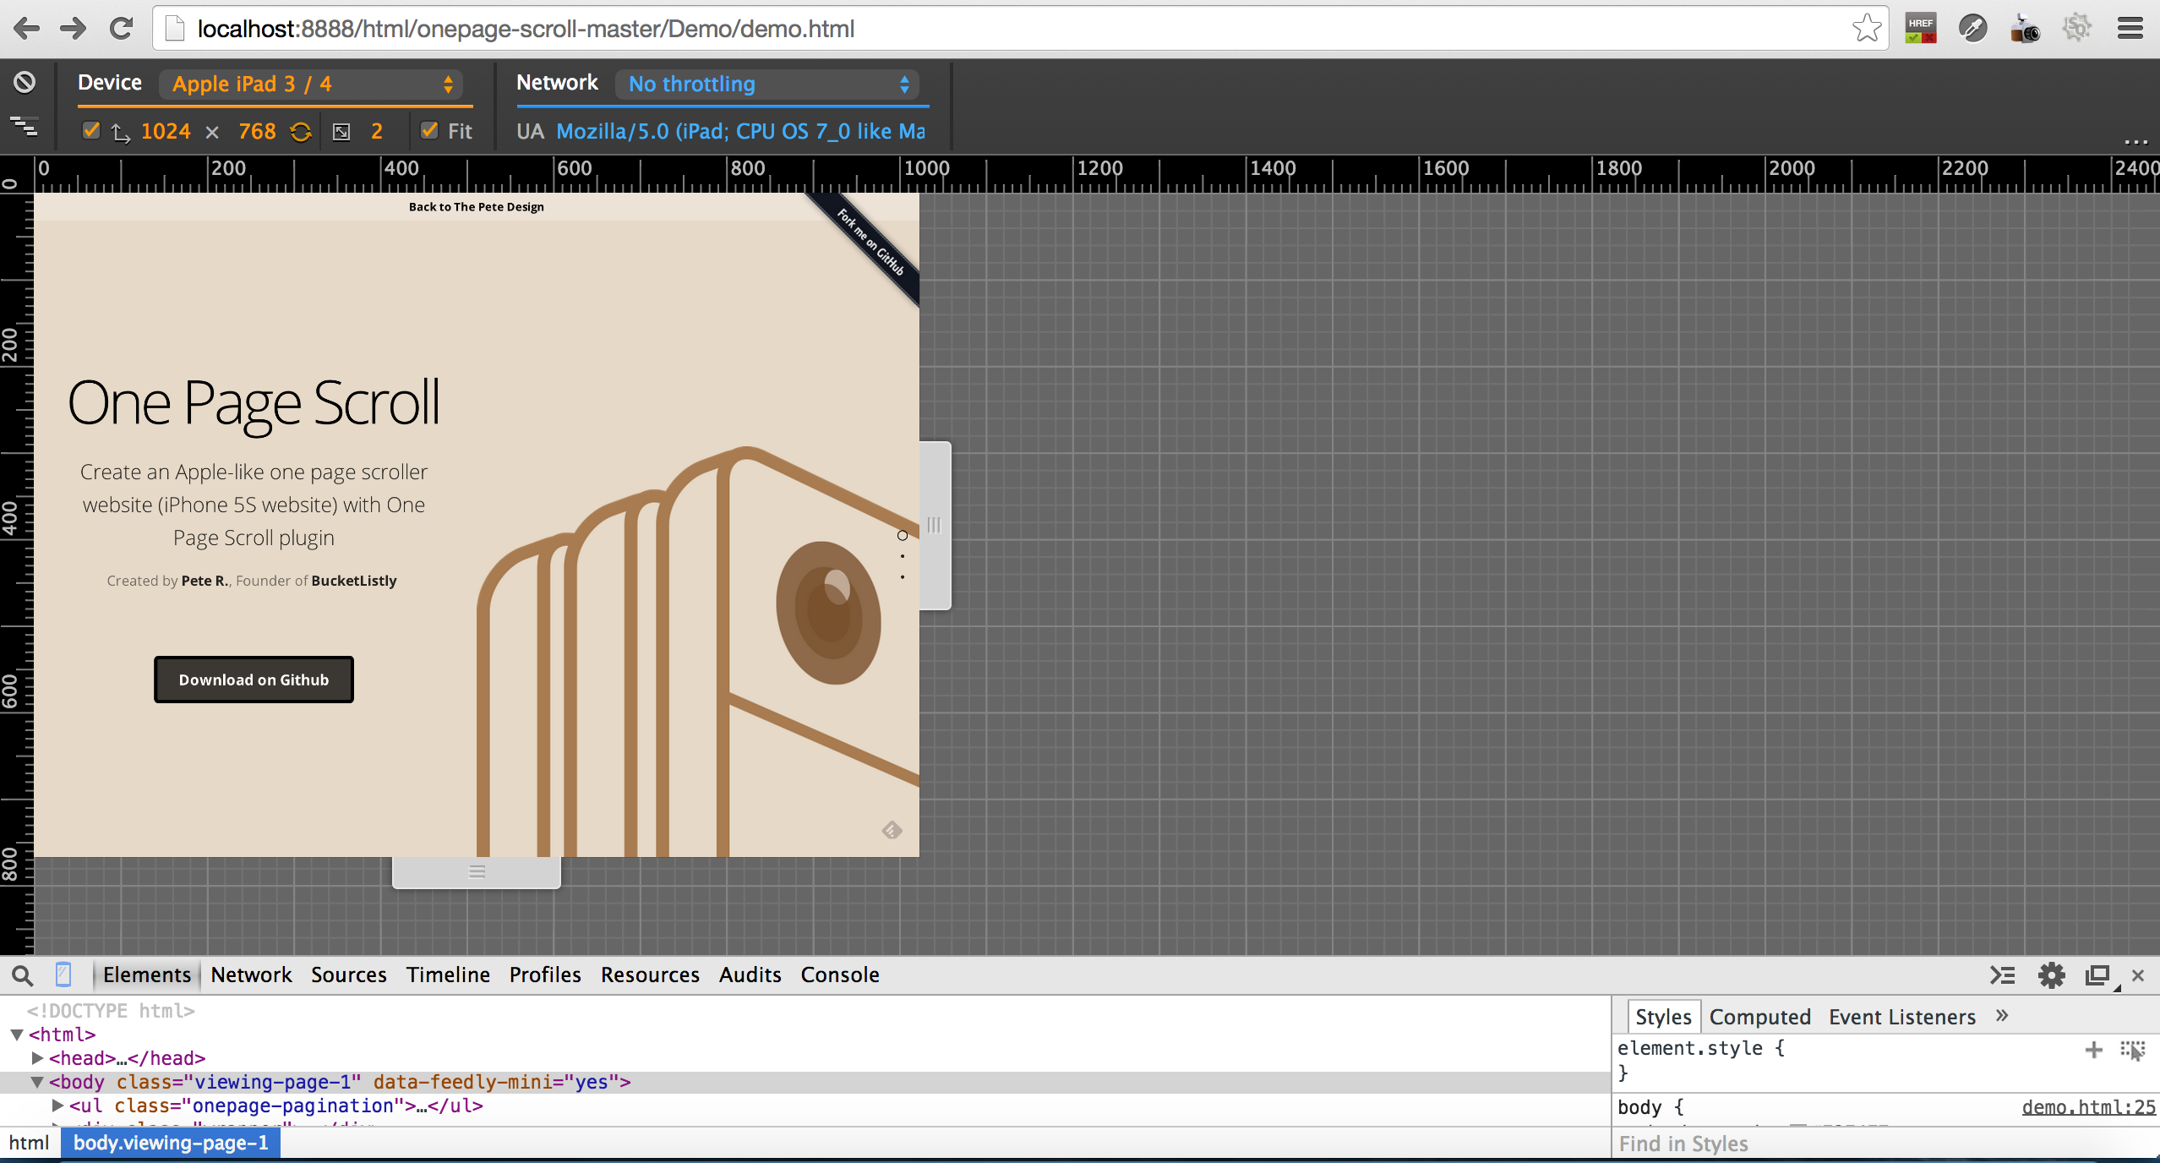Viewport: 2160px width, 1163px height.
Task: Bookmark this page with the star icon
Action: tap(1867, 28)
